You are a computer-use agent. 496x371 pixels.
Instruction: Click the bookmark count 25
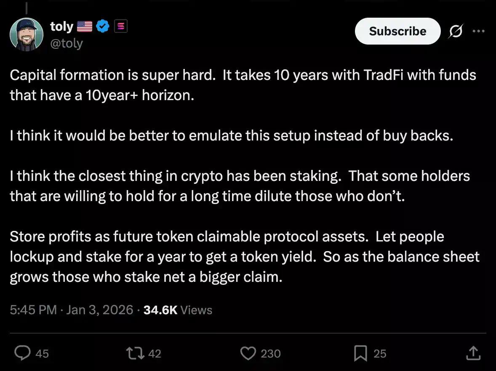pos(380,354)
